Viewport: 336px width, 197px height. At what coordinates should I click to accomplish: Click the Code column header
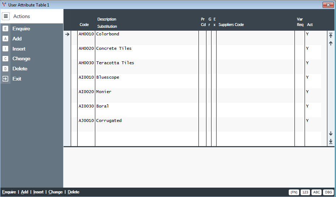coord(84,25)
